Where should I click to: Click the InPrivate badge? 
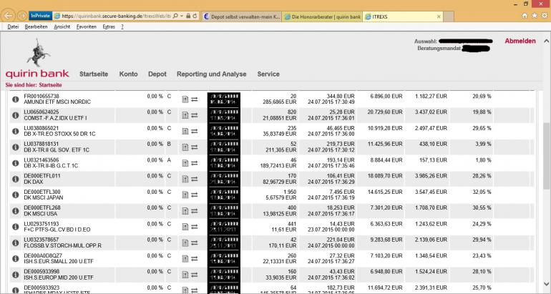pyautogui.click(x=40, y=16)
